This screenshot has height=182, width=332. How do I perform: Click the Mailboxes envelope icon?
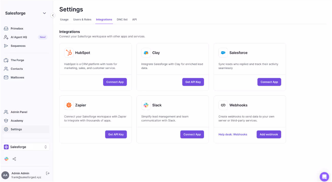pos(6,77)
